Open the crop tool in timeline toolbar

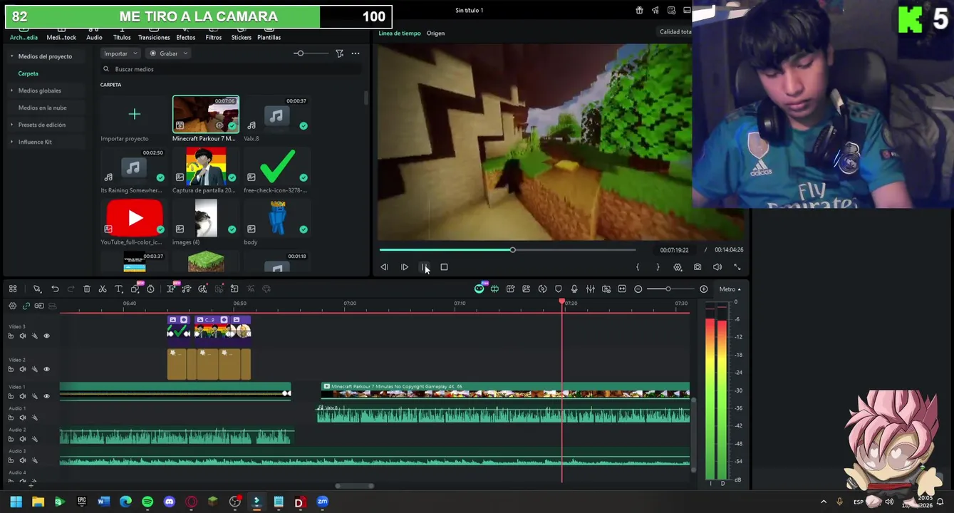[135, 289]
